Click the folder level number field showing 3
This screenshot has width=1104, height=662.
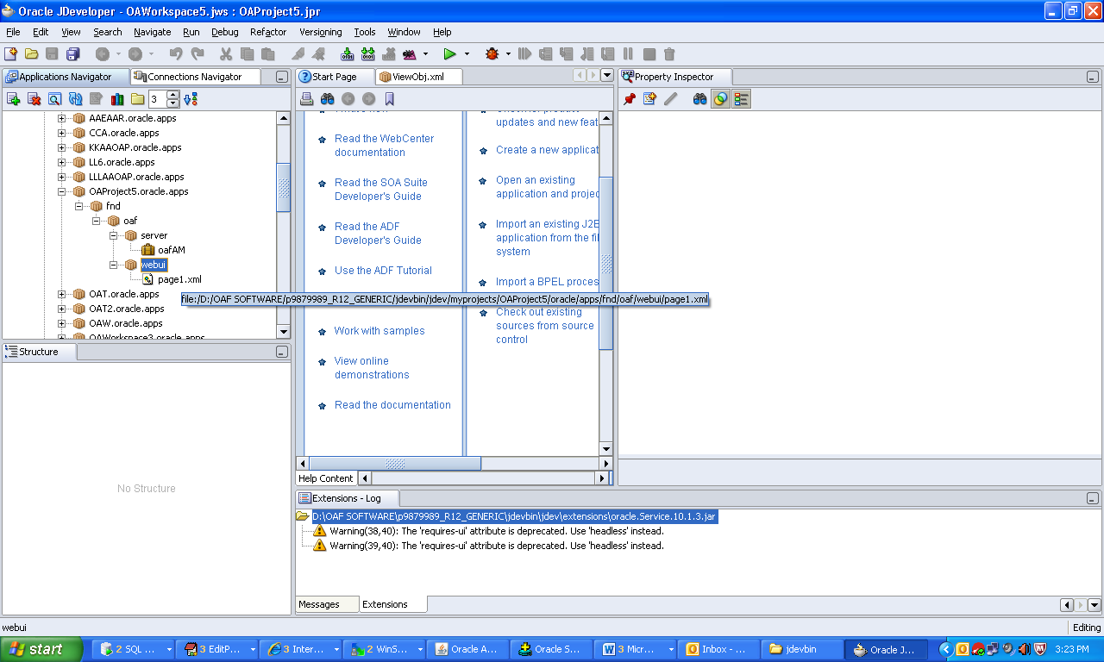pos(156,99)
